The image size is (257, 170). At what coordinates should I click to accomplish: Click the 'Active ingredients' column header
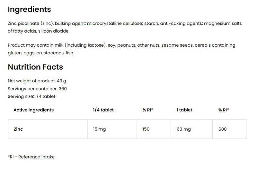click(33, 110)
